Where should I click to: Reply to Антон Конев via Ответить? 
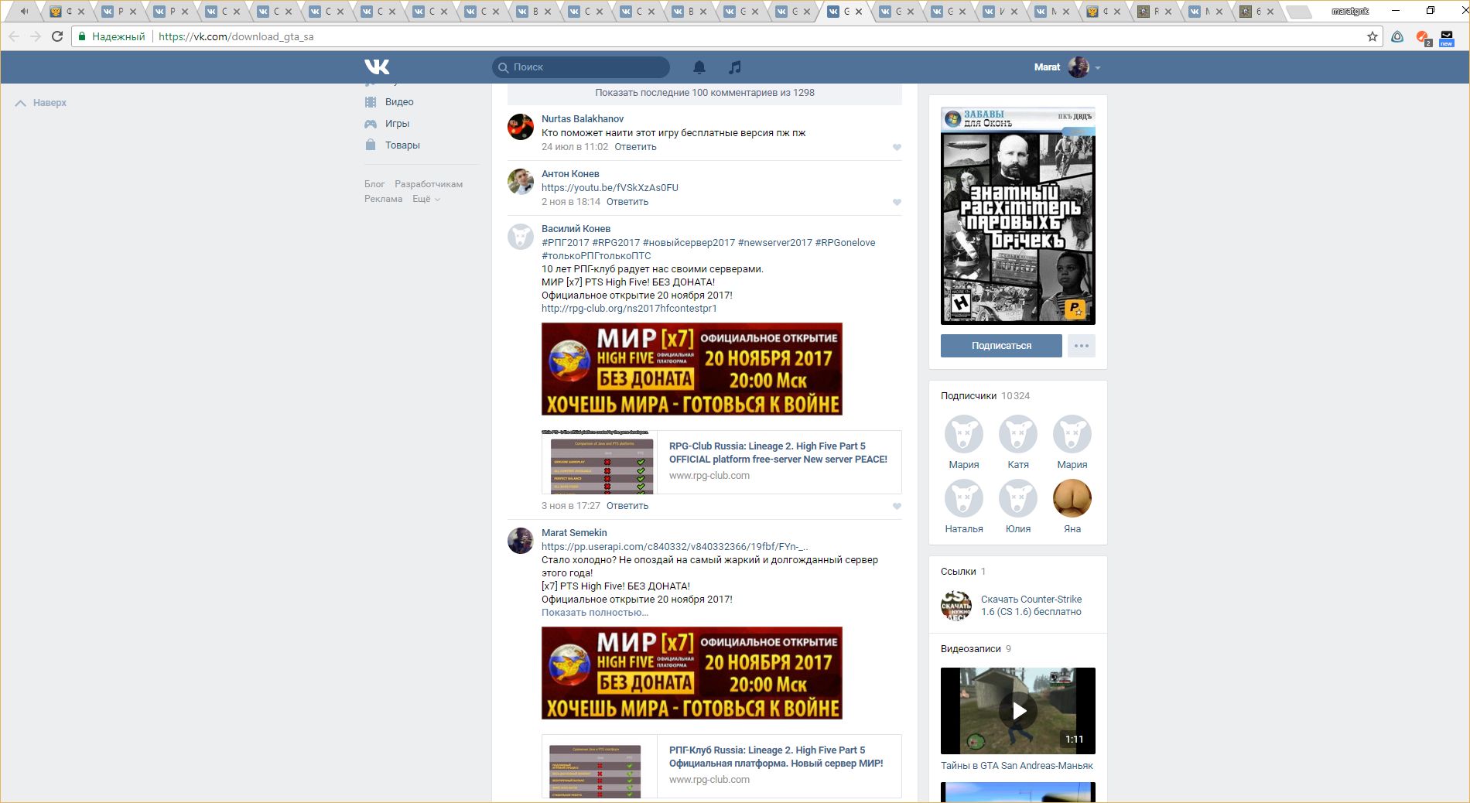(627, 202)
